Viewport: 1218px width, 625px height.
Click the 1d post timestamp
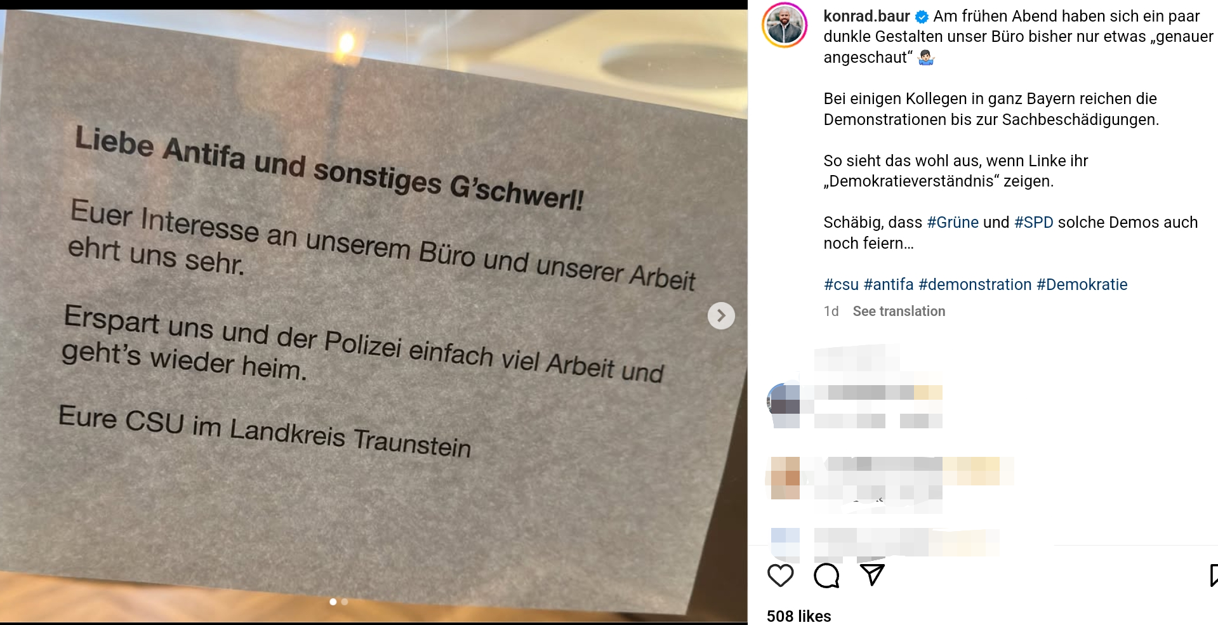pyautogui.click(x=831, y=311)
